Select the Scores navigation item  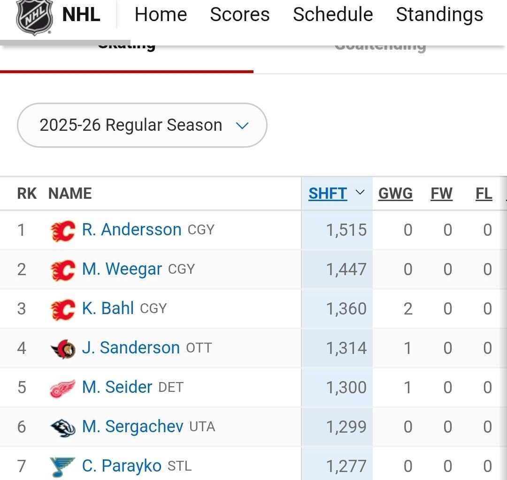click(239, 15)
